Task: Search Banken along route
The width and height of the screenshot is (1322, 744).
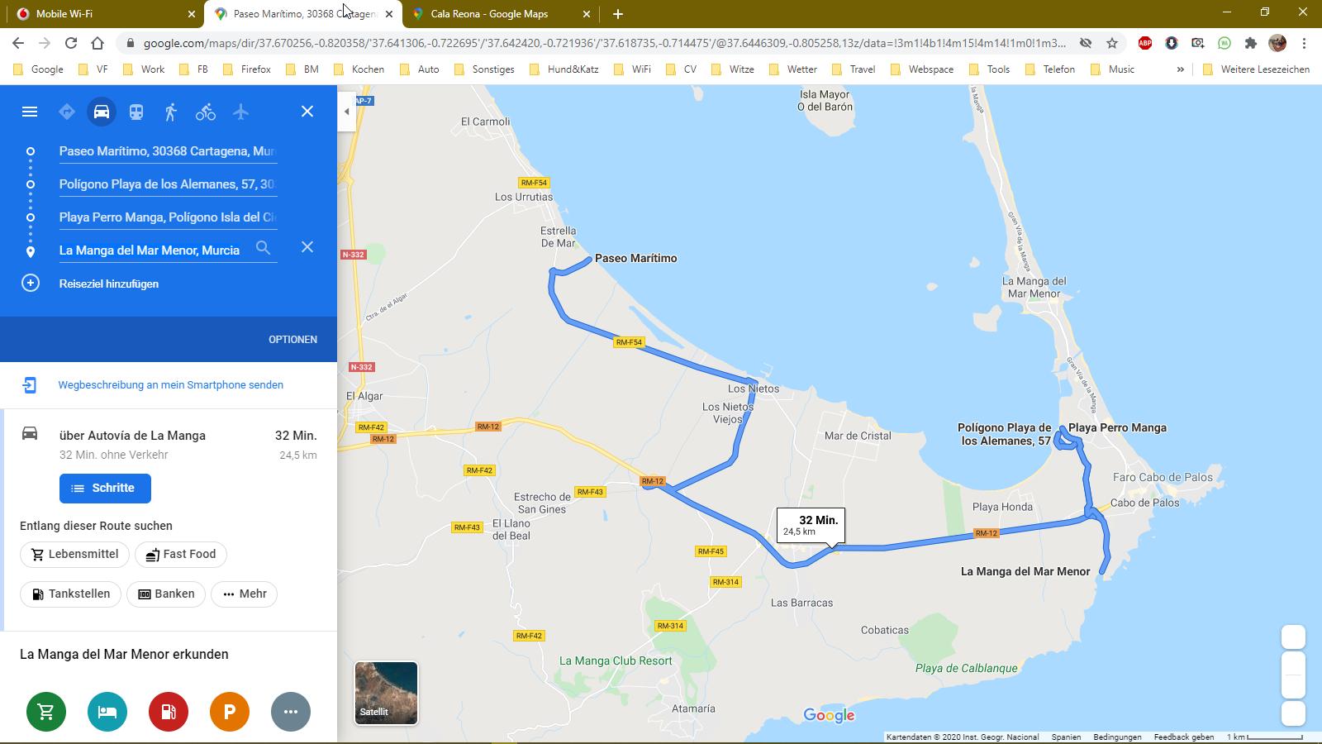Action: tap(165, 594)
